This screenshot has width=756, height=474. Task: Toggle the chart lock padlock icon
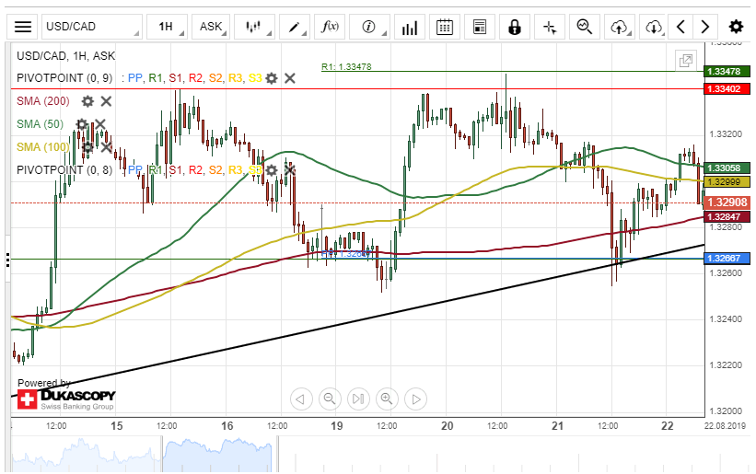[515, 27]
